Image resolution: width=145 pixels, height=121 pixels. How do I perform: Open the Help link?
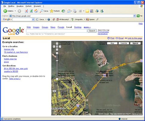click(141, 24)
